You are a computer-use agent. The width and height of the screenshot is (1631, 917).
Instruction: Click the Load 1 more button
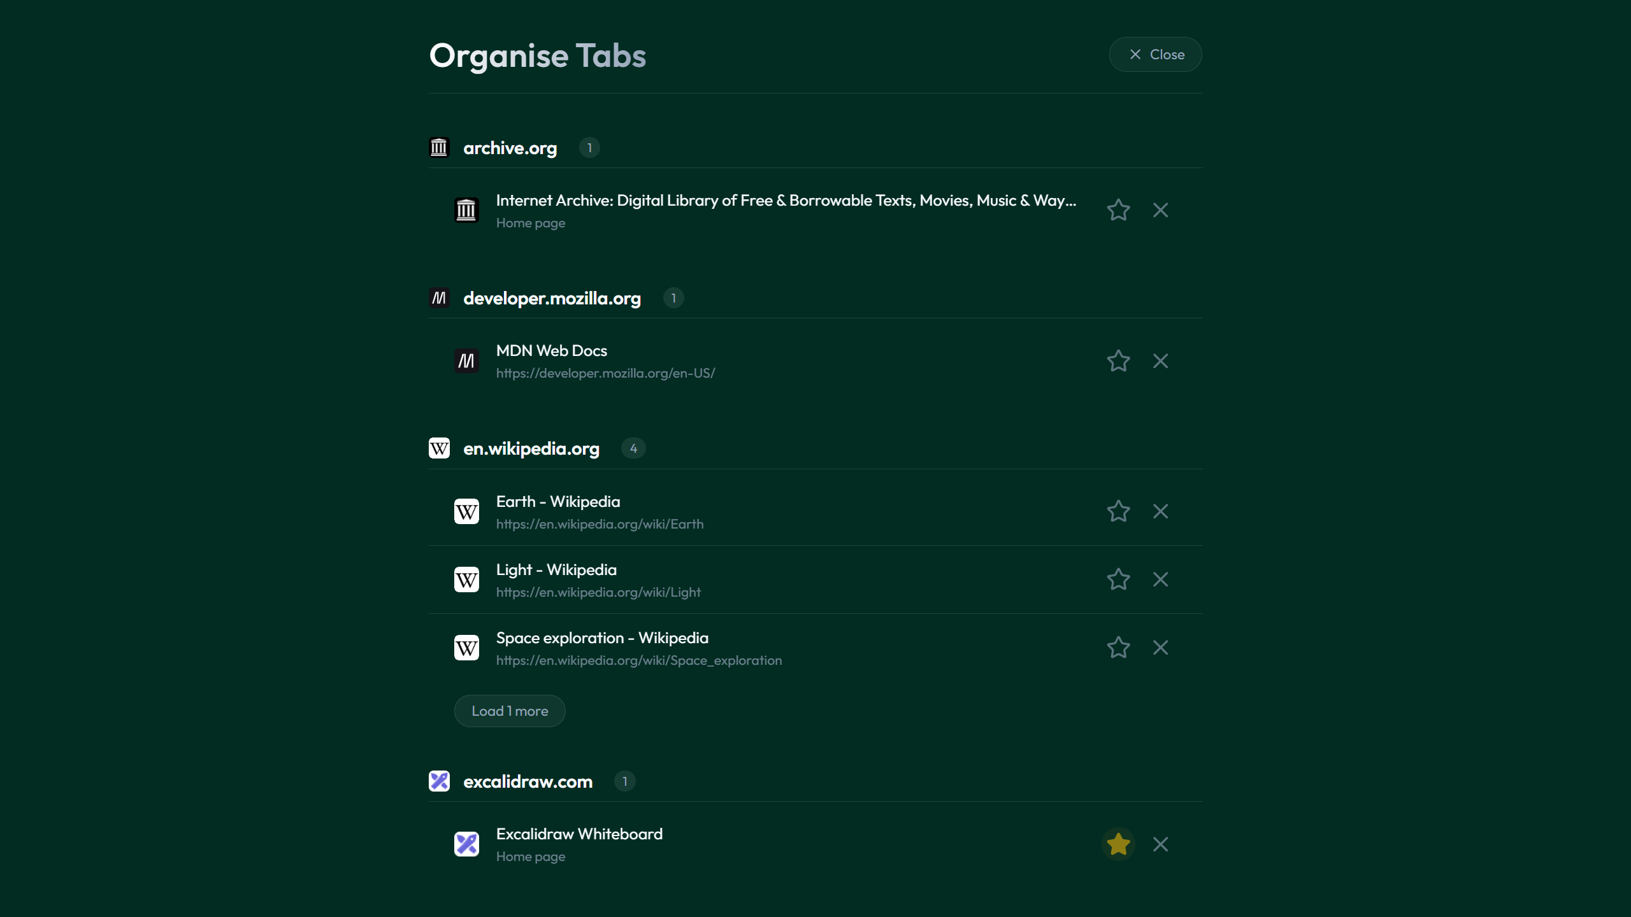pos(509,710)
